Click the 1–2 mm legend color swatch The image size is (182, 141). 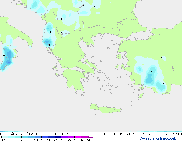coord(18,137)
